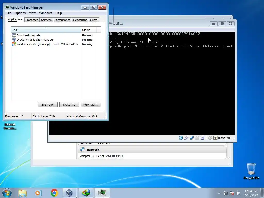Minimize the Windows xp x86 VM window
Image resolution: width=264 pixels, height=198 pixels.
[x=214, y=24]
